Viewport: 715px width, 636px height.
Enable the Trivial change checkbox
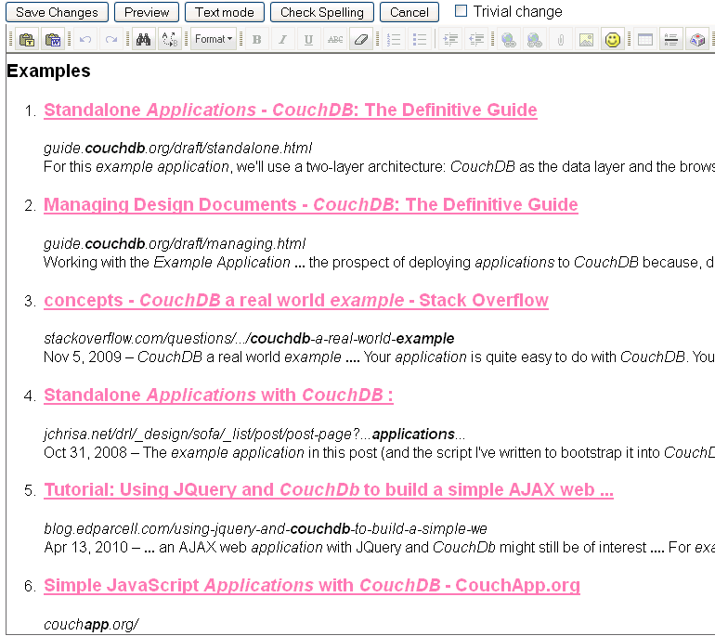click(461, 11)
